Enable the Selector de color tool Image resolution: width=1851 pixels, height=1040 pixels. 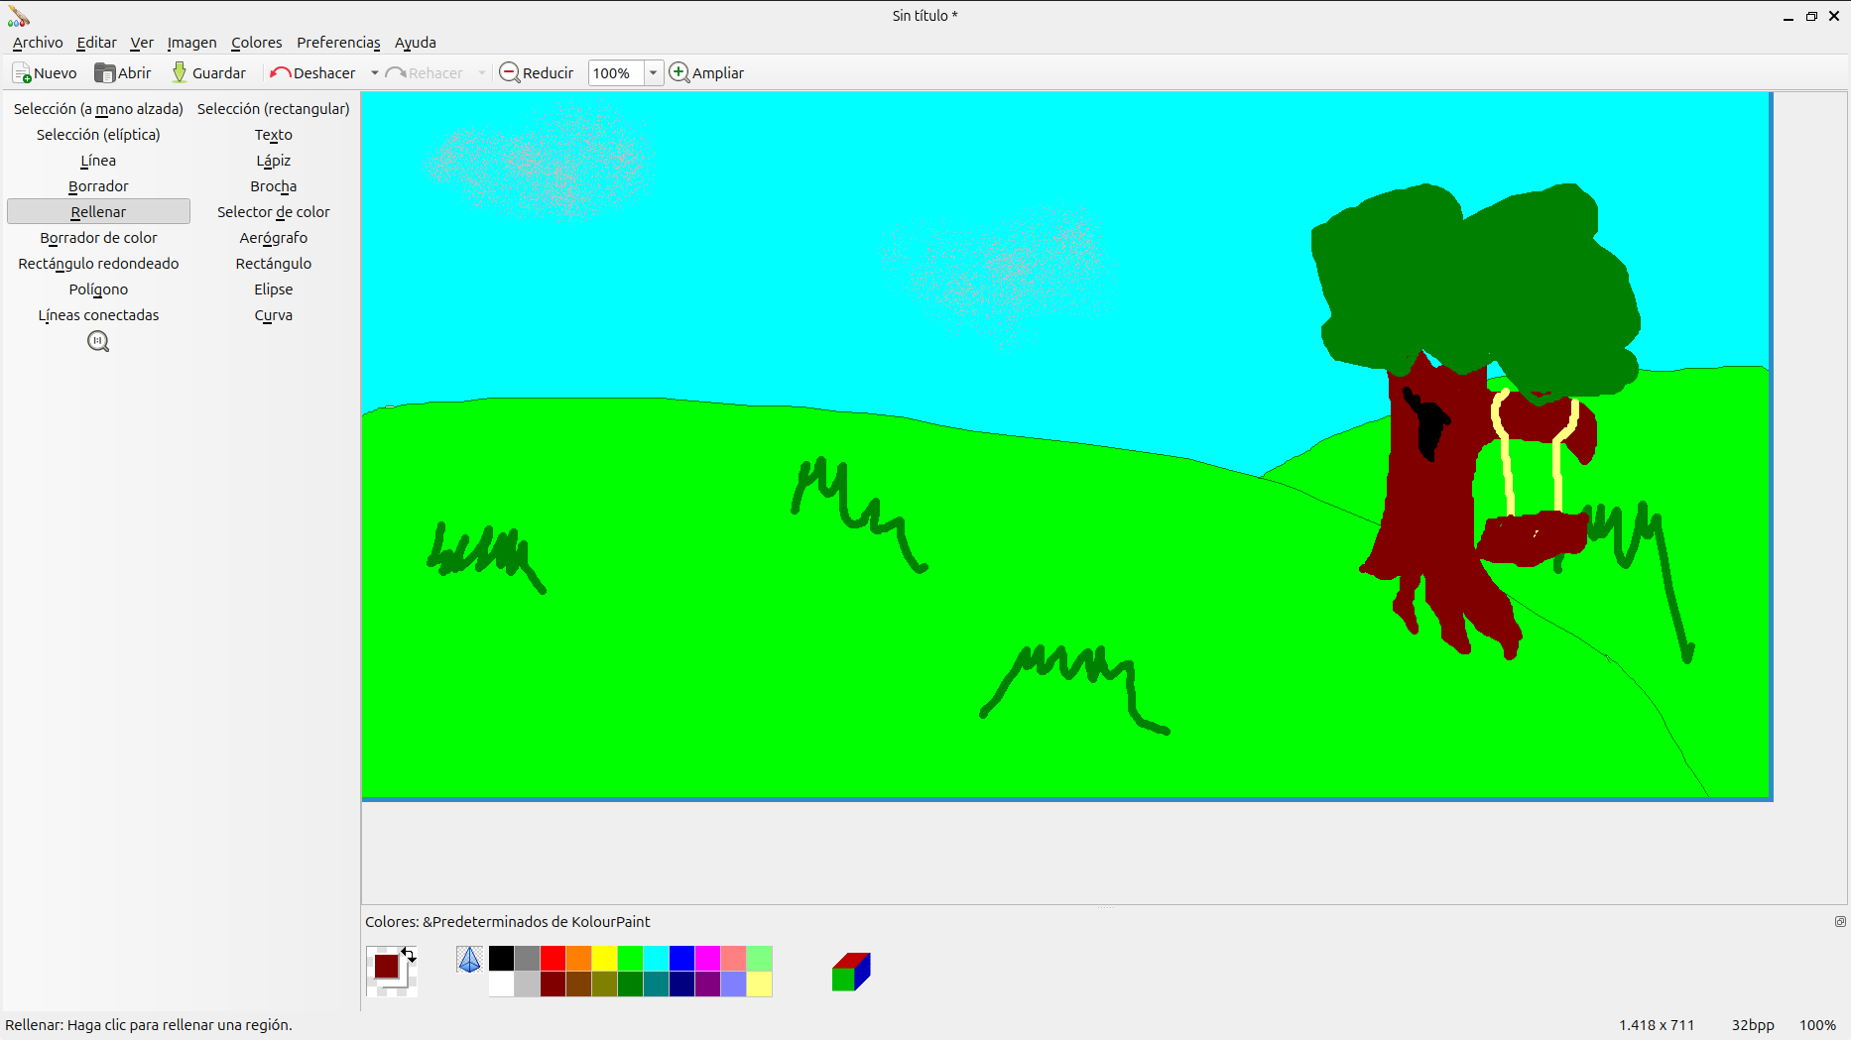point(273,212)
